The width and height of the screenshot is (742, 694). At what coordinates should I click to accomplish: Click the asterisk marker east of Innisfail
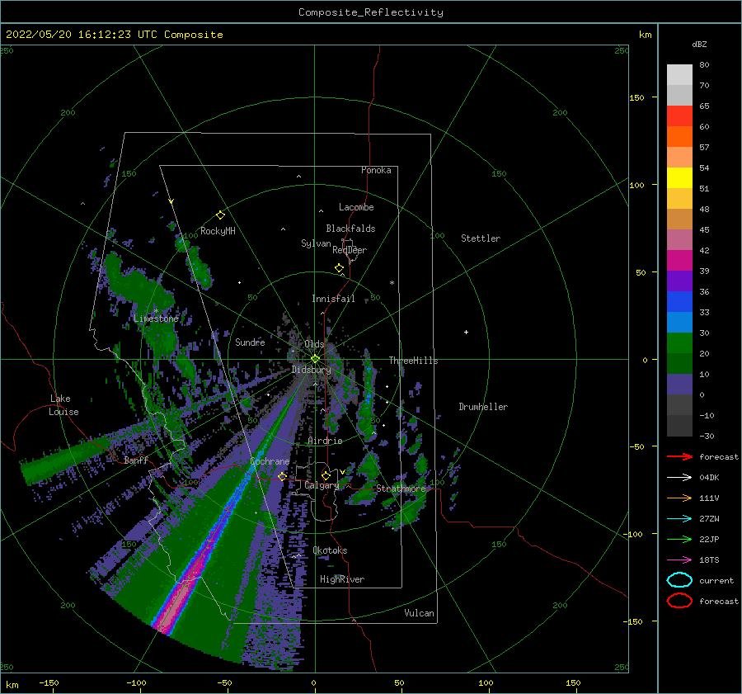392,283
